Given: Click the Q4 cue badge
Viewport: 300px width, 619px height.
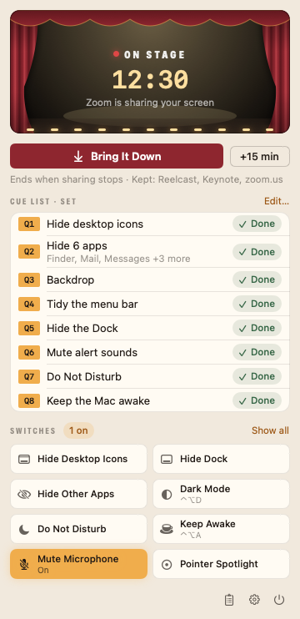Looking at the screenshot, I should coord(29,304).
